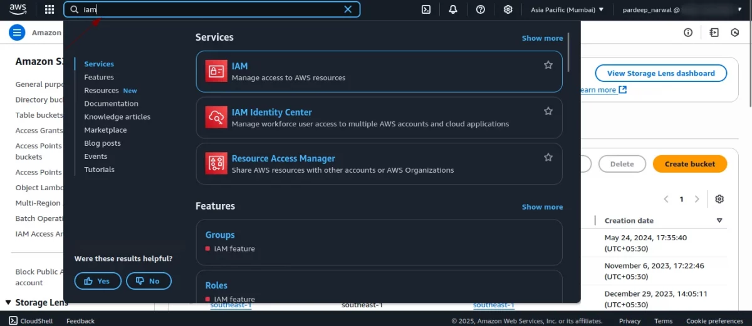Image resolution: width=752 pixels, height=326 pixels.
Task: Sort by Creation date column arrow
Action: (719, 220)
